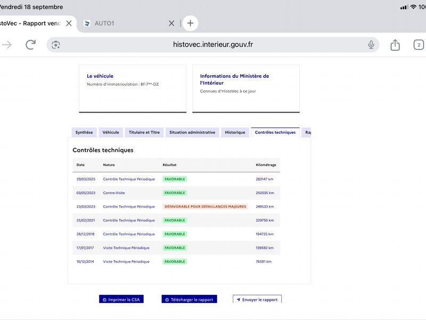Switch to Titulaire et Titre tab
426x320 pixels.
[x=144, y=132]
